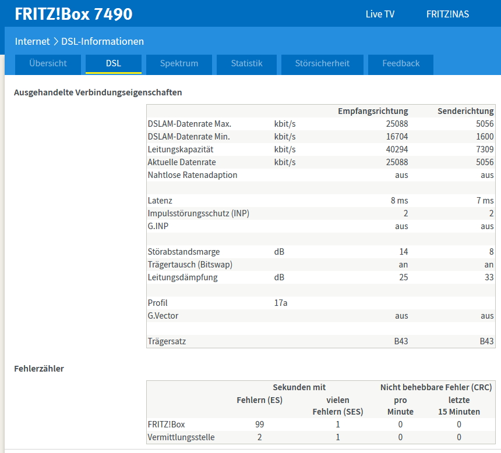The height and width of the screenshot is (453, 501).
Task: Click the Nahtlose Ratenadaption label
Action: click(x=192, y=175)
